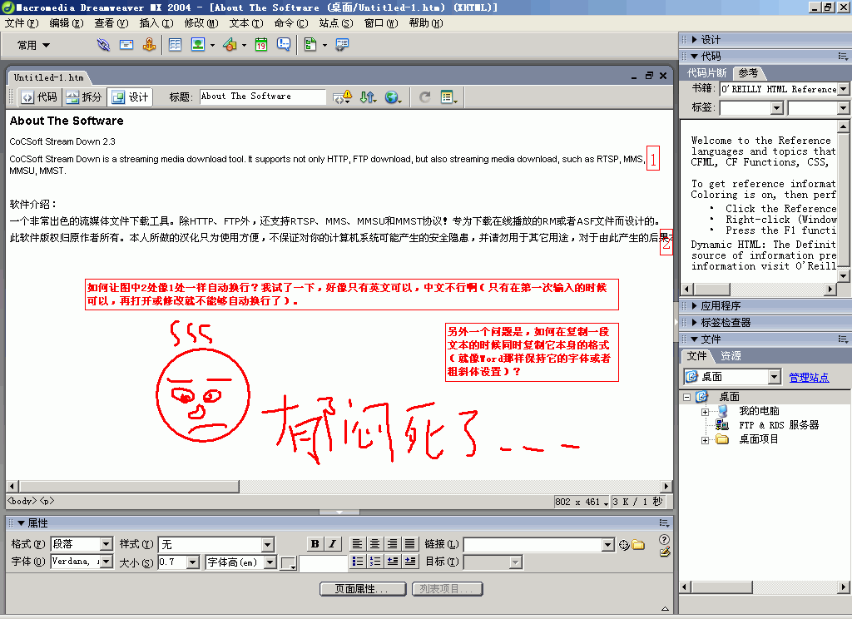The width and height of the screenshot is (852, 619).
Task: Click the Named Anchor icon
Action: tap(150, 45)
